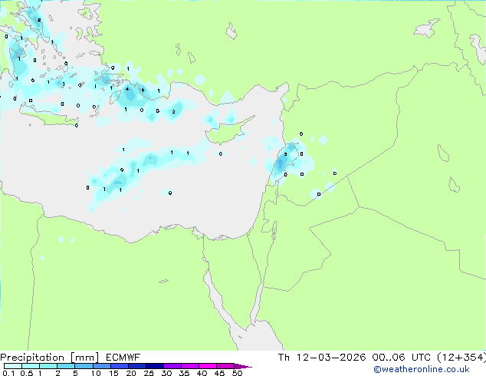Click the '25' legend scale label
486x376 pixels.
(x=149, y=373)
